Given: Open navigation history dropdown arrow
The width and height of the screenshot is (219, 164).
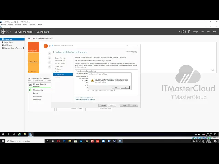Looking at the screenshot, I should 10,32.
